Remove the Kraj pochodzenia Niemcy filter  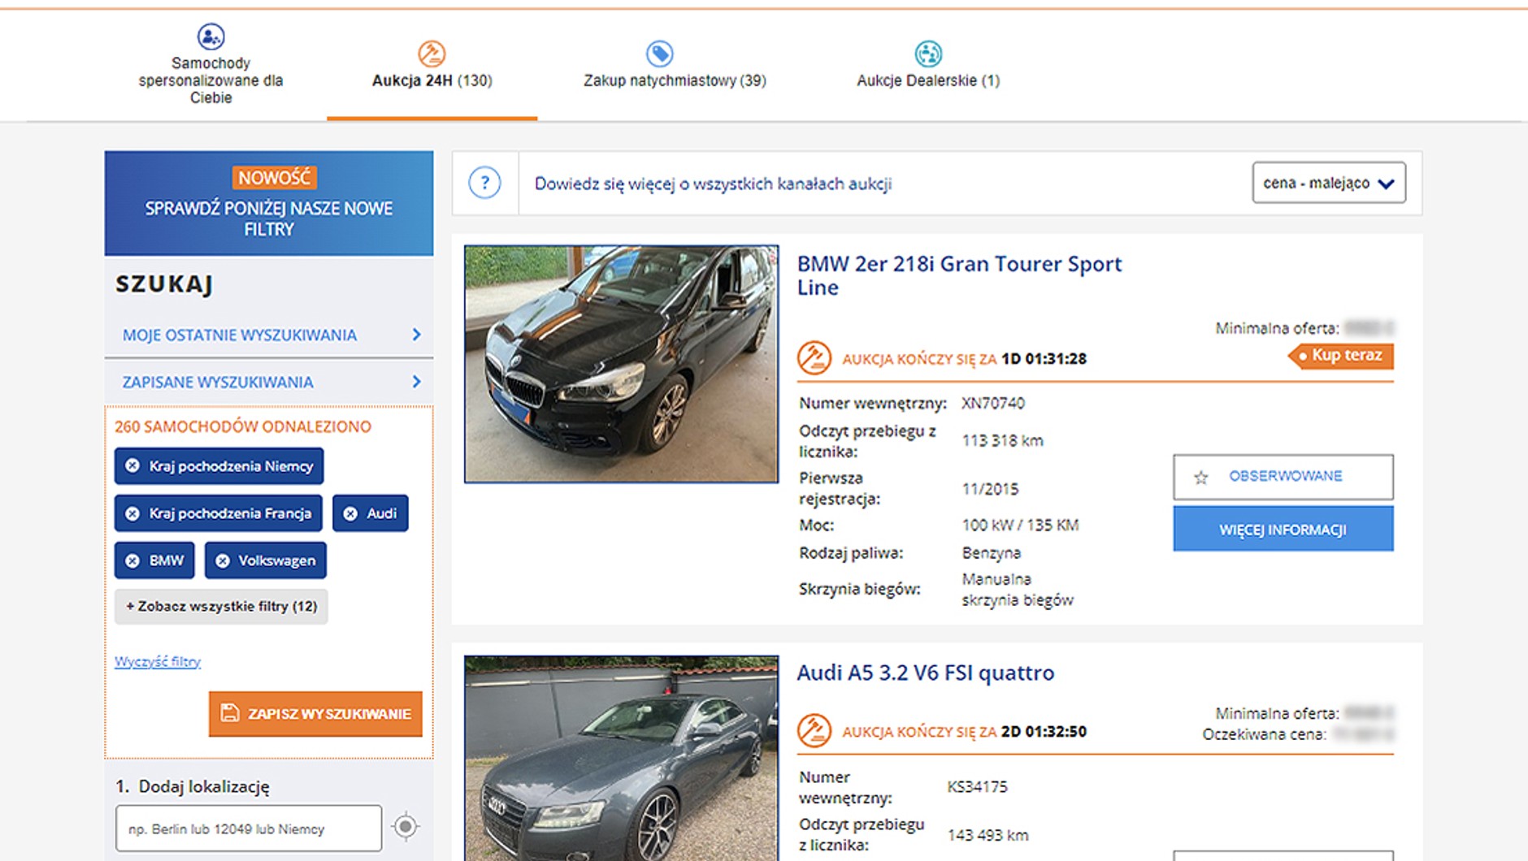coord(132,465)
